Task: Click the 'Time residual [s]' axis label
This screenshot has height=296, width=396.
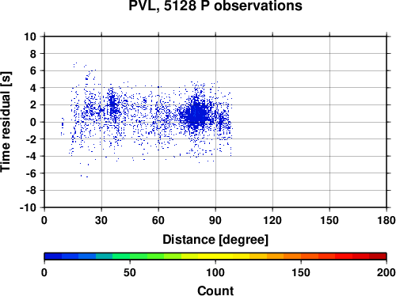Action: point(6,122)
